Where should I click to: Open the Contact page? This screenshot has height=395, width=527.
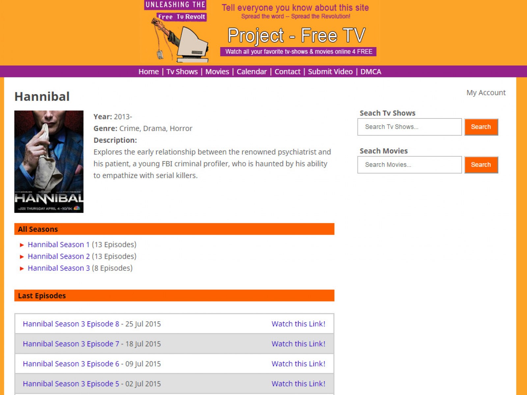click(287, 71)
